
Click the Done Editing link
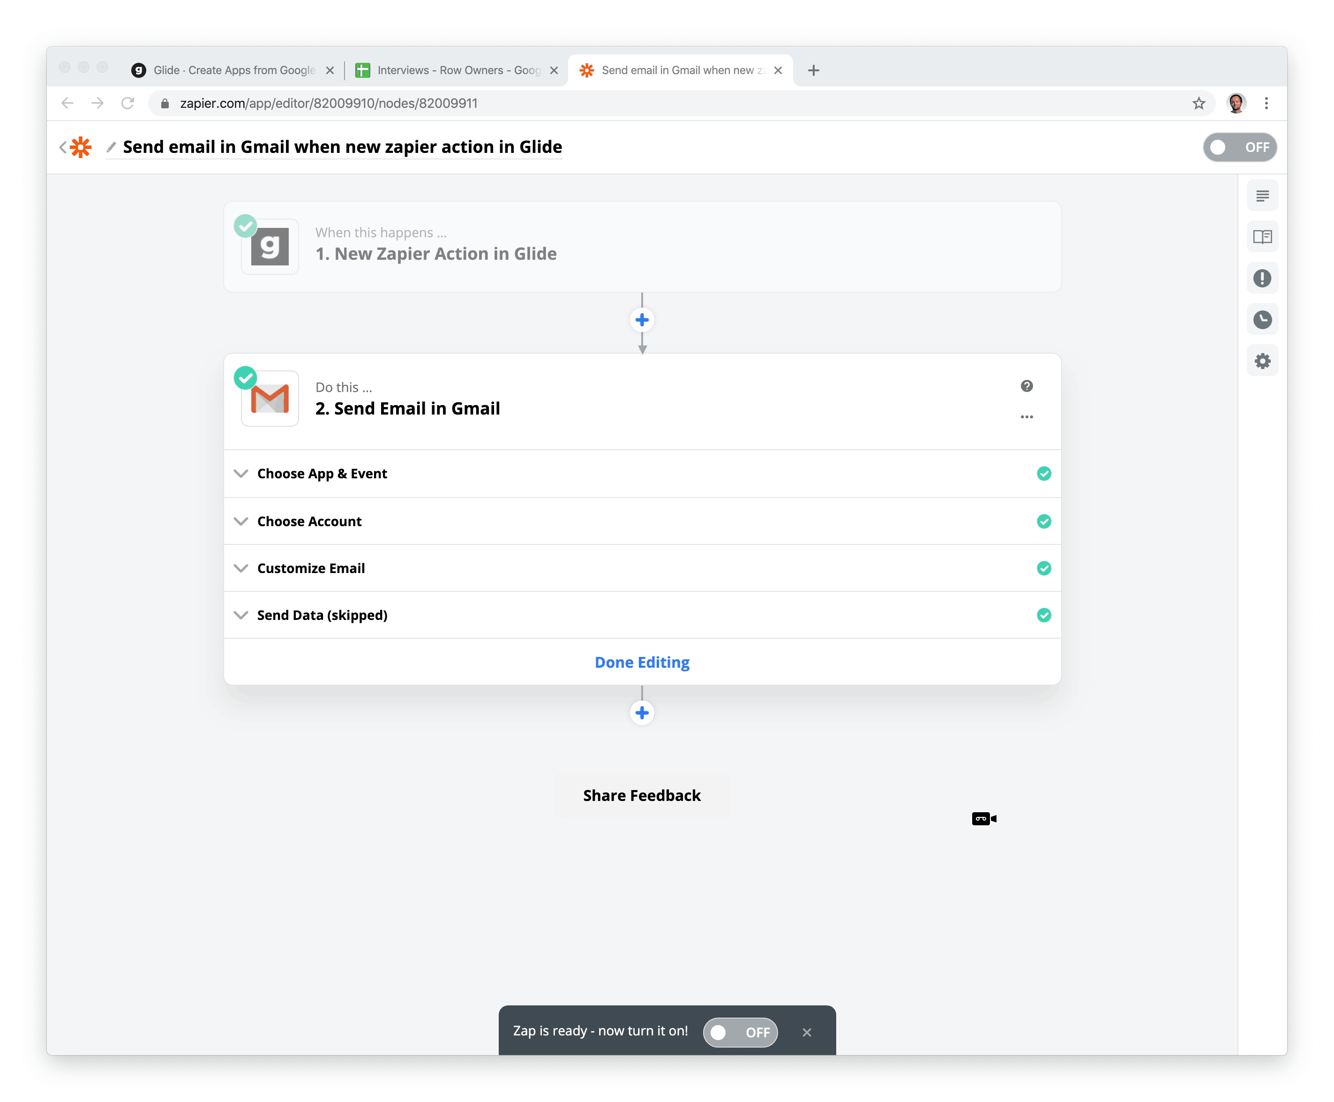(x=642, y=662)
